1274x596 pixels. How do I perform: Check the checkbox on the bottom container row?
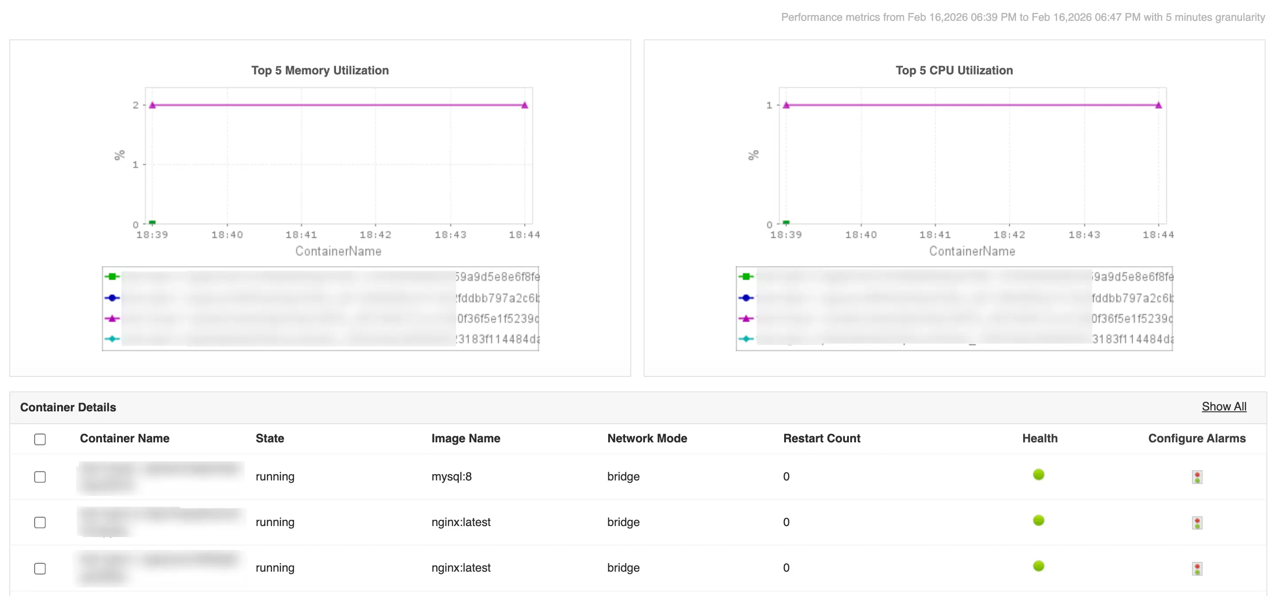click(39, 568)
